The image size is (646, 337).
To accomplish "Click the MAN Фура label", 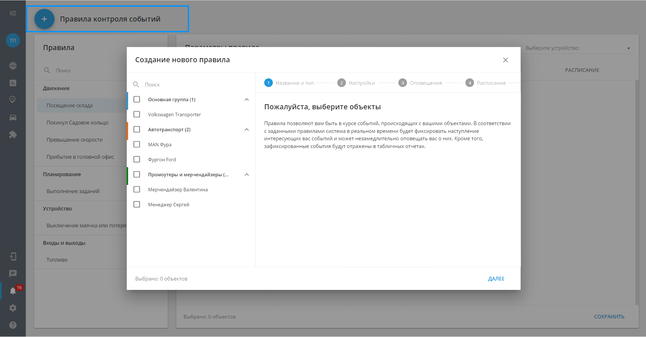I will [x=159, y=145].
